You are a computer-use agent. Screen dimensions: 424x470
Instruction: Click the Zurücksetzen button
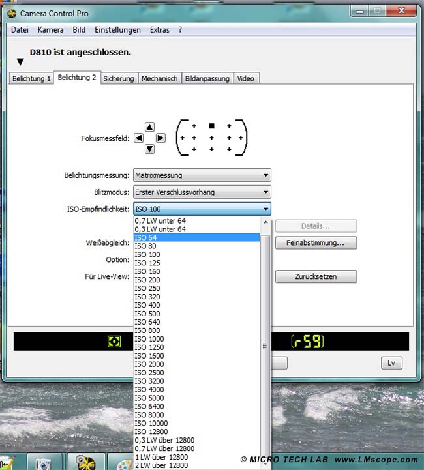pyautogui.click(x=316, y=276)
